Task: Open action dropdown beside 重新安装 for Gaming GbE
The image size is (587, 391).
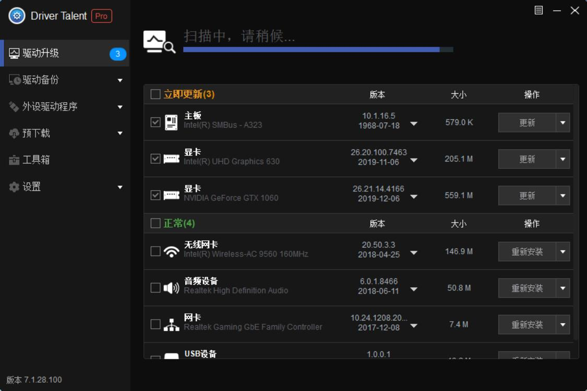Action: coord(562,324)
